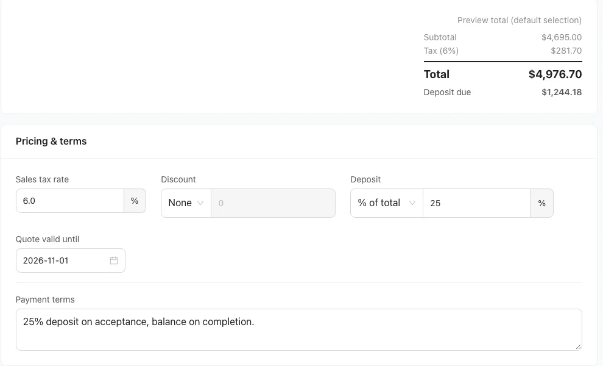The image size is (603, 366).
Task: Click the Deposit label above the dropdown
Action: 365,179
